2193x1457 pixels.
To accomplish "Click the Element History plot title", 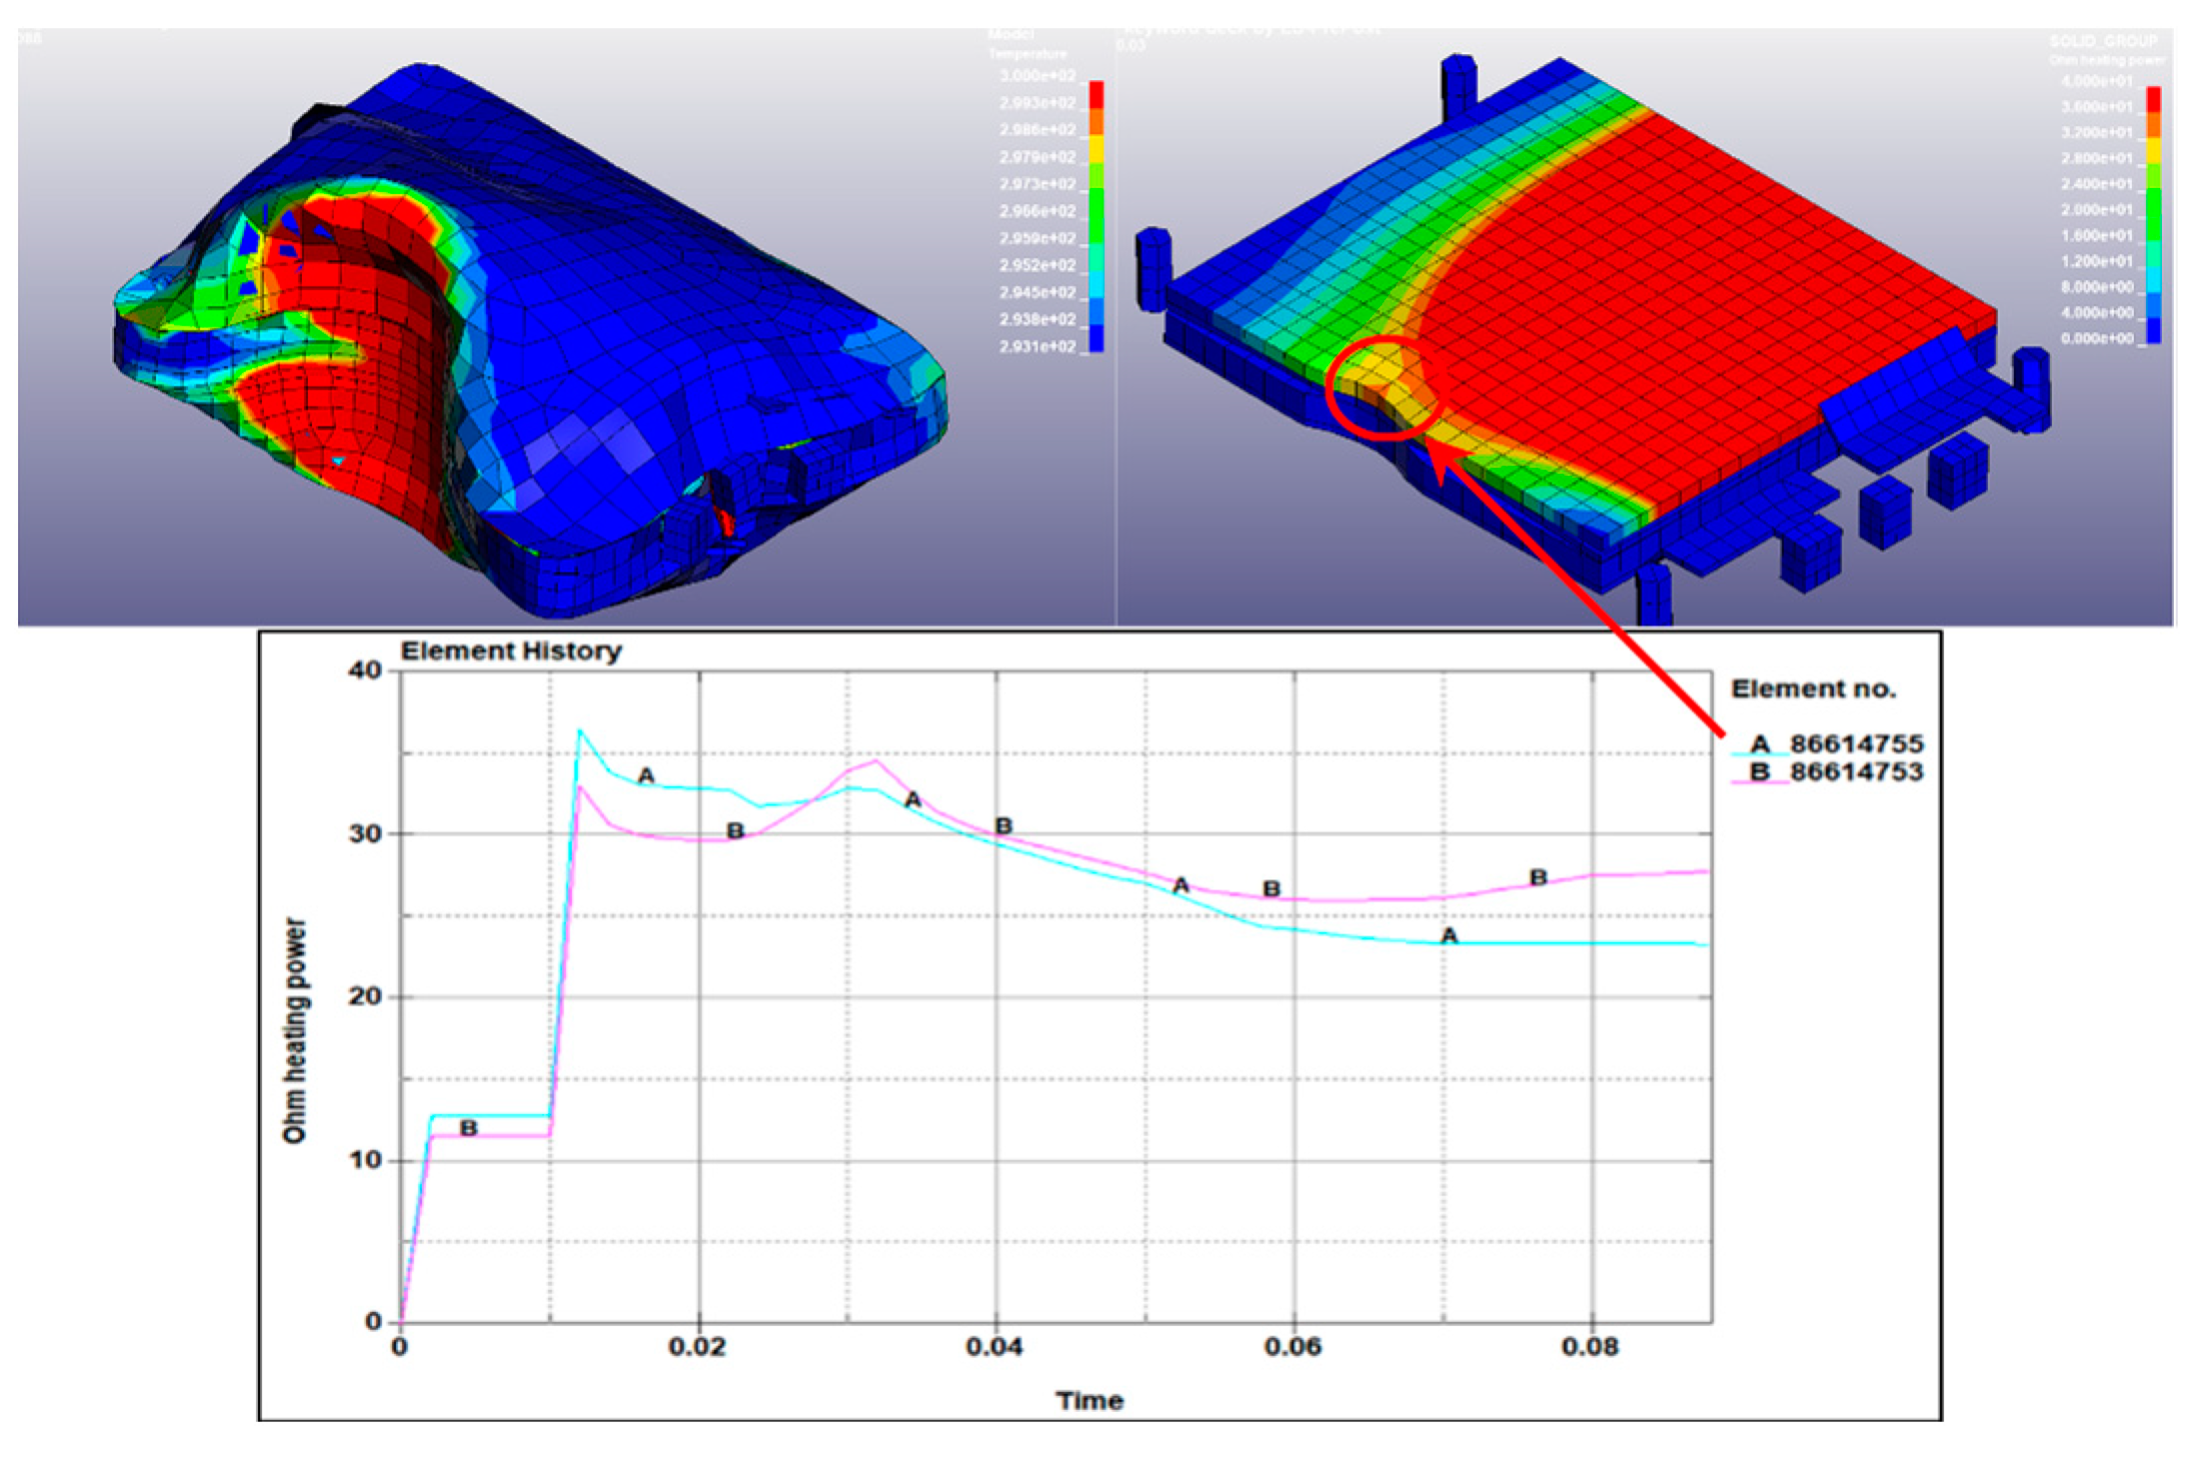I will pos(511,652).
